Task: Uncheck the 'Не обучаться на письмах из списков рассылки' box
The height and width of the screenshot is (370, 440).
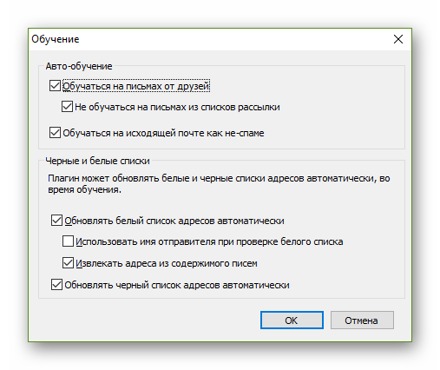Action: pos(67,107)
